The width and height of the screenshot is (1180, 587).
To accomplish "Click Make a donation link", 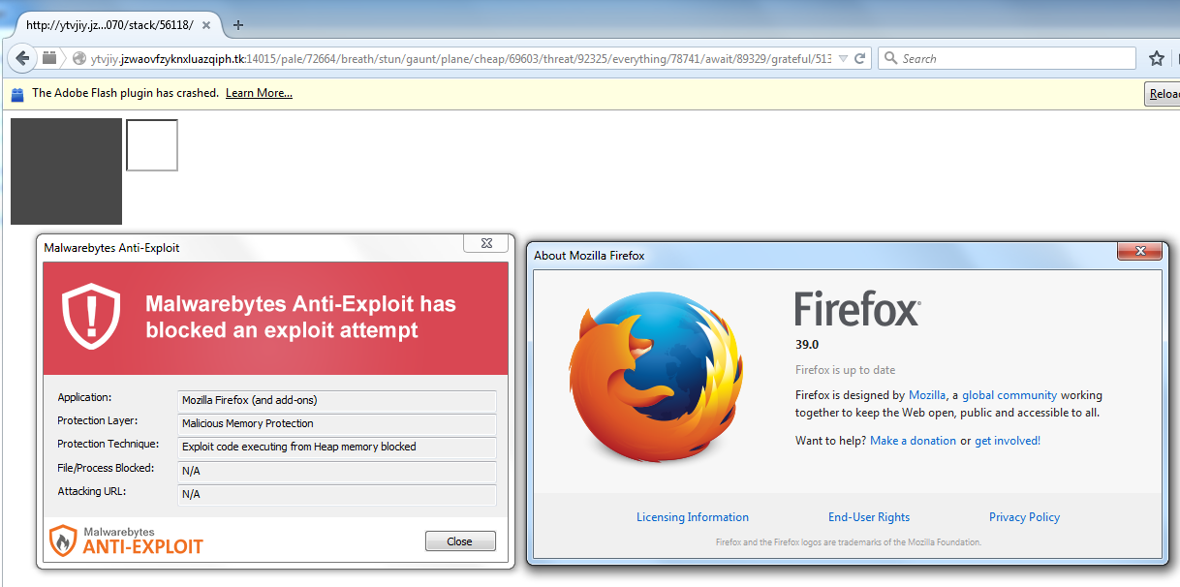I will (913, 441).
